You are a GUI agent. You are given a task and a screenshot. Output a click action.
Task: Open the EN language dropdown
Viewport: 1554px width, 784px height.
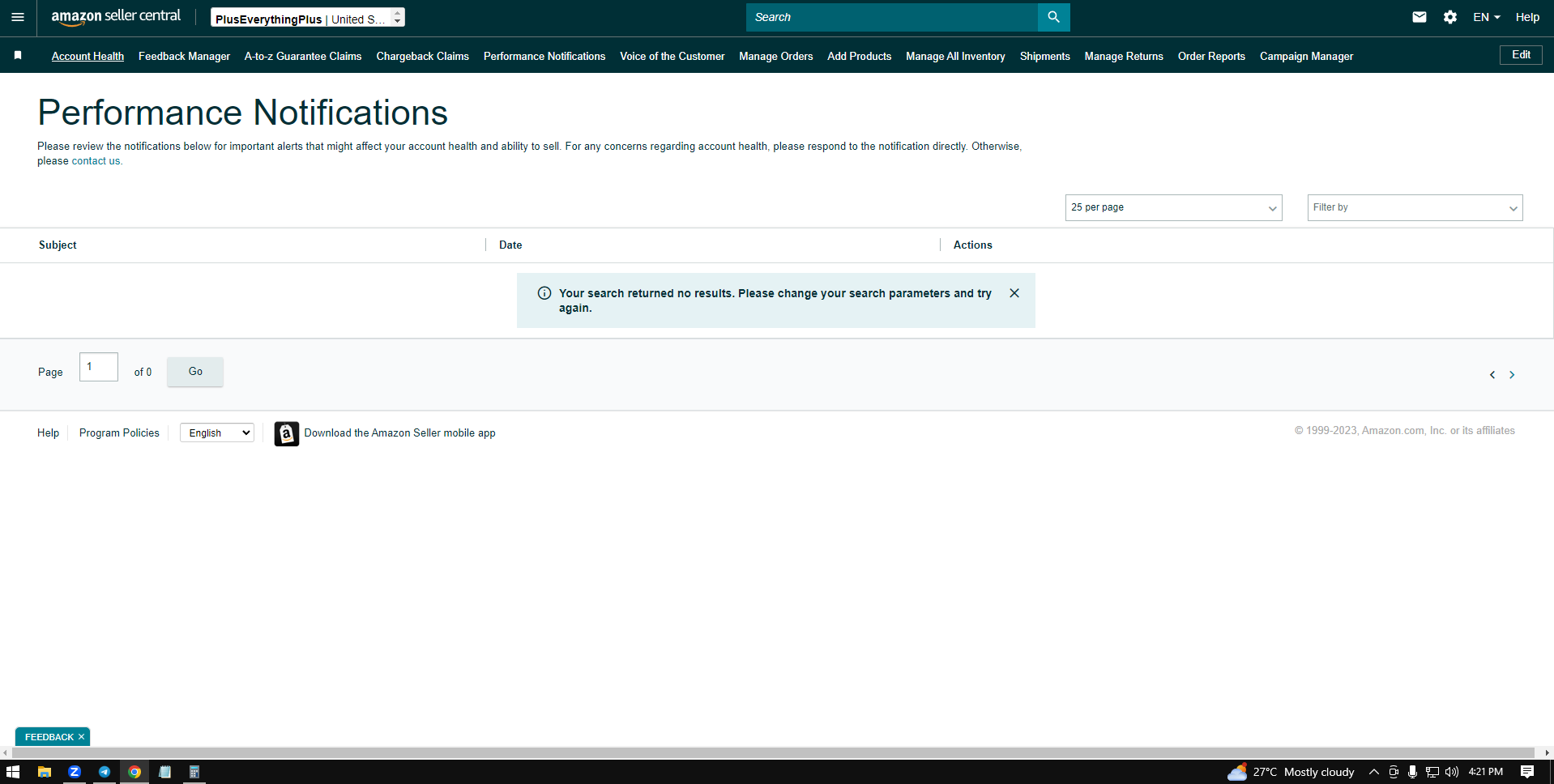[x=1487, y=17]
